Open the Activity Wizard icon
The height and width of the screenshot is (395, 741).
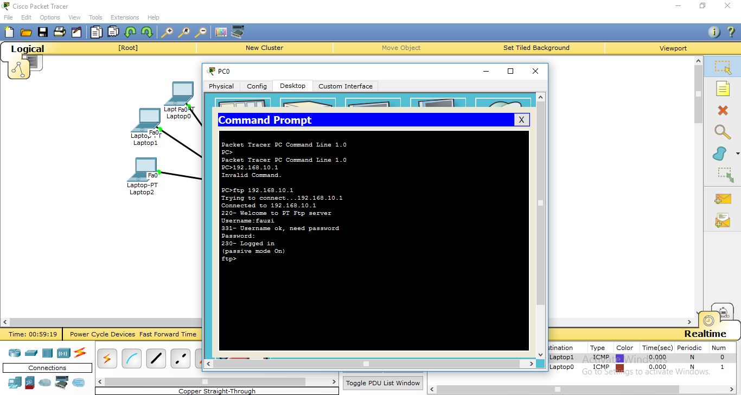click(76, 32)
